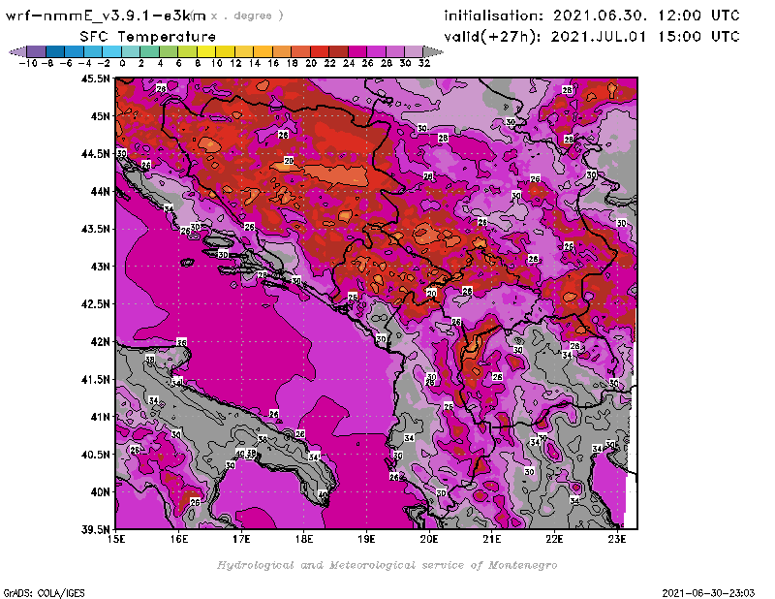The width and height of the screenshot is (775, 599).
Task: Click the 20E longitude label
Action: [x=429, y=539]
